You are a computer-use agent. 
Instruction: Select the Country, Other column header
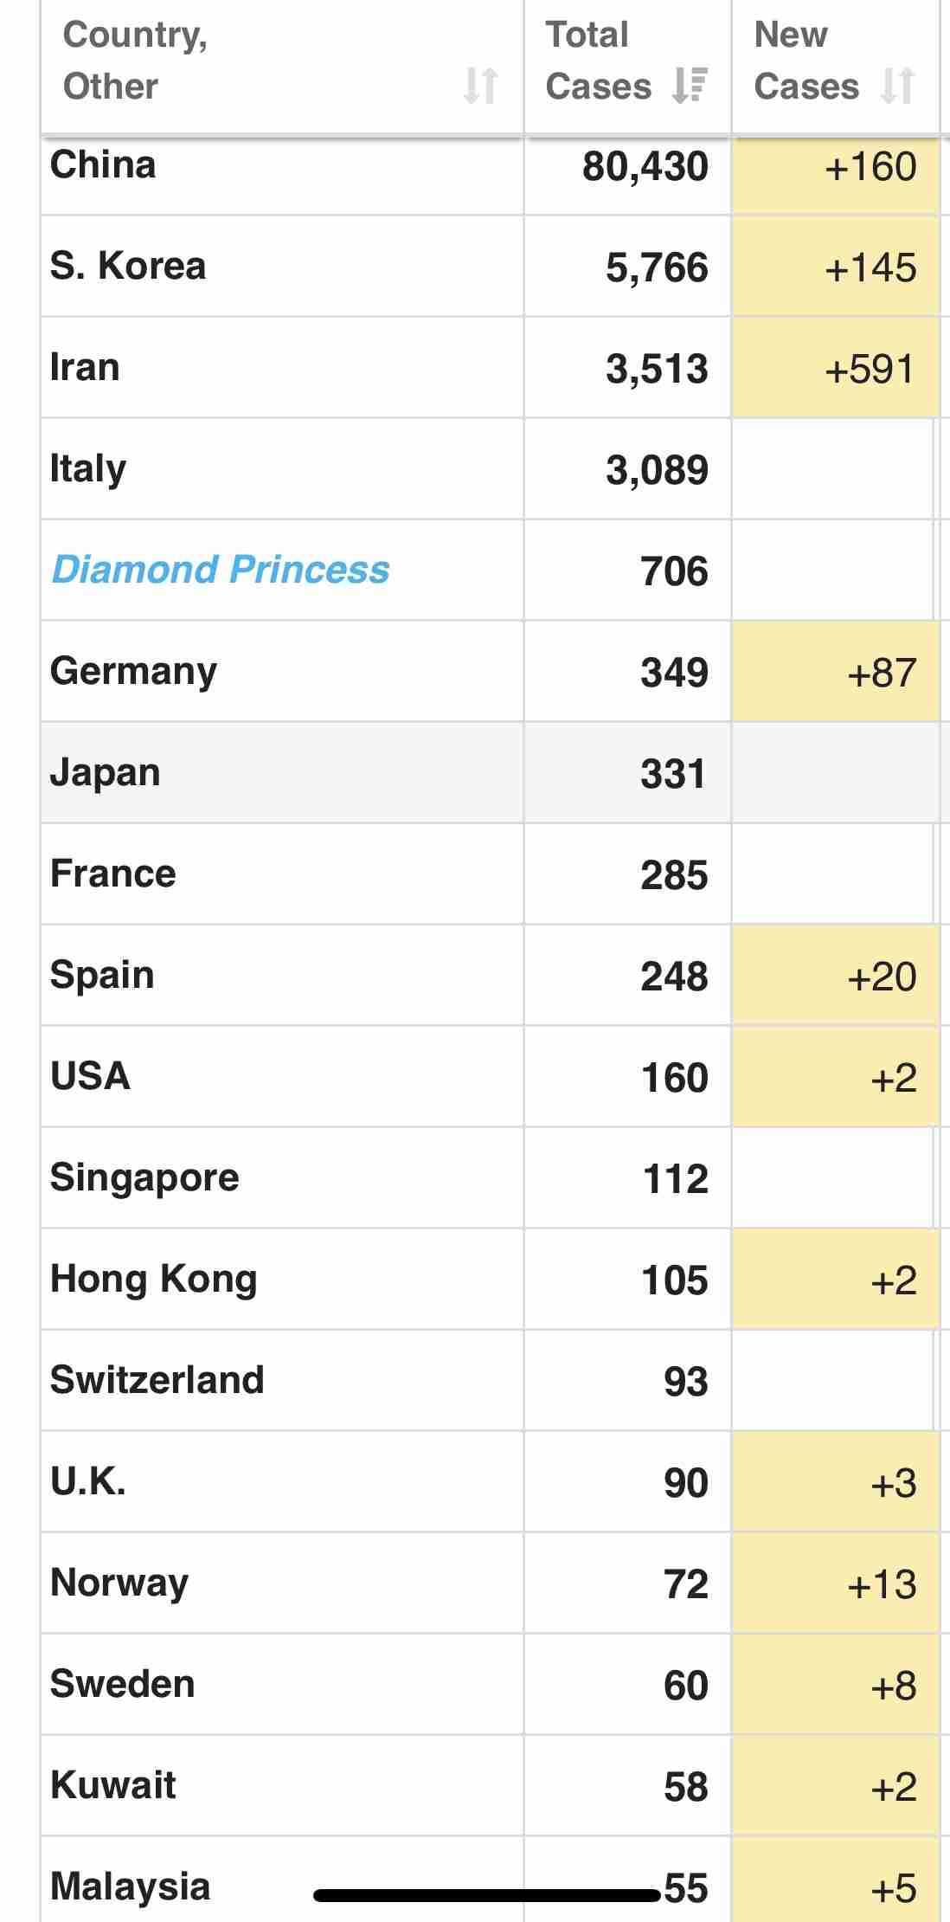[x=282, y=68]
